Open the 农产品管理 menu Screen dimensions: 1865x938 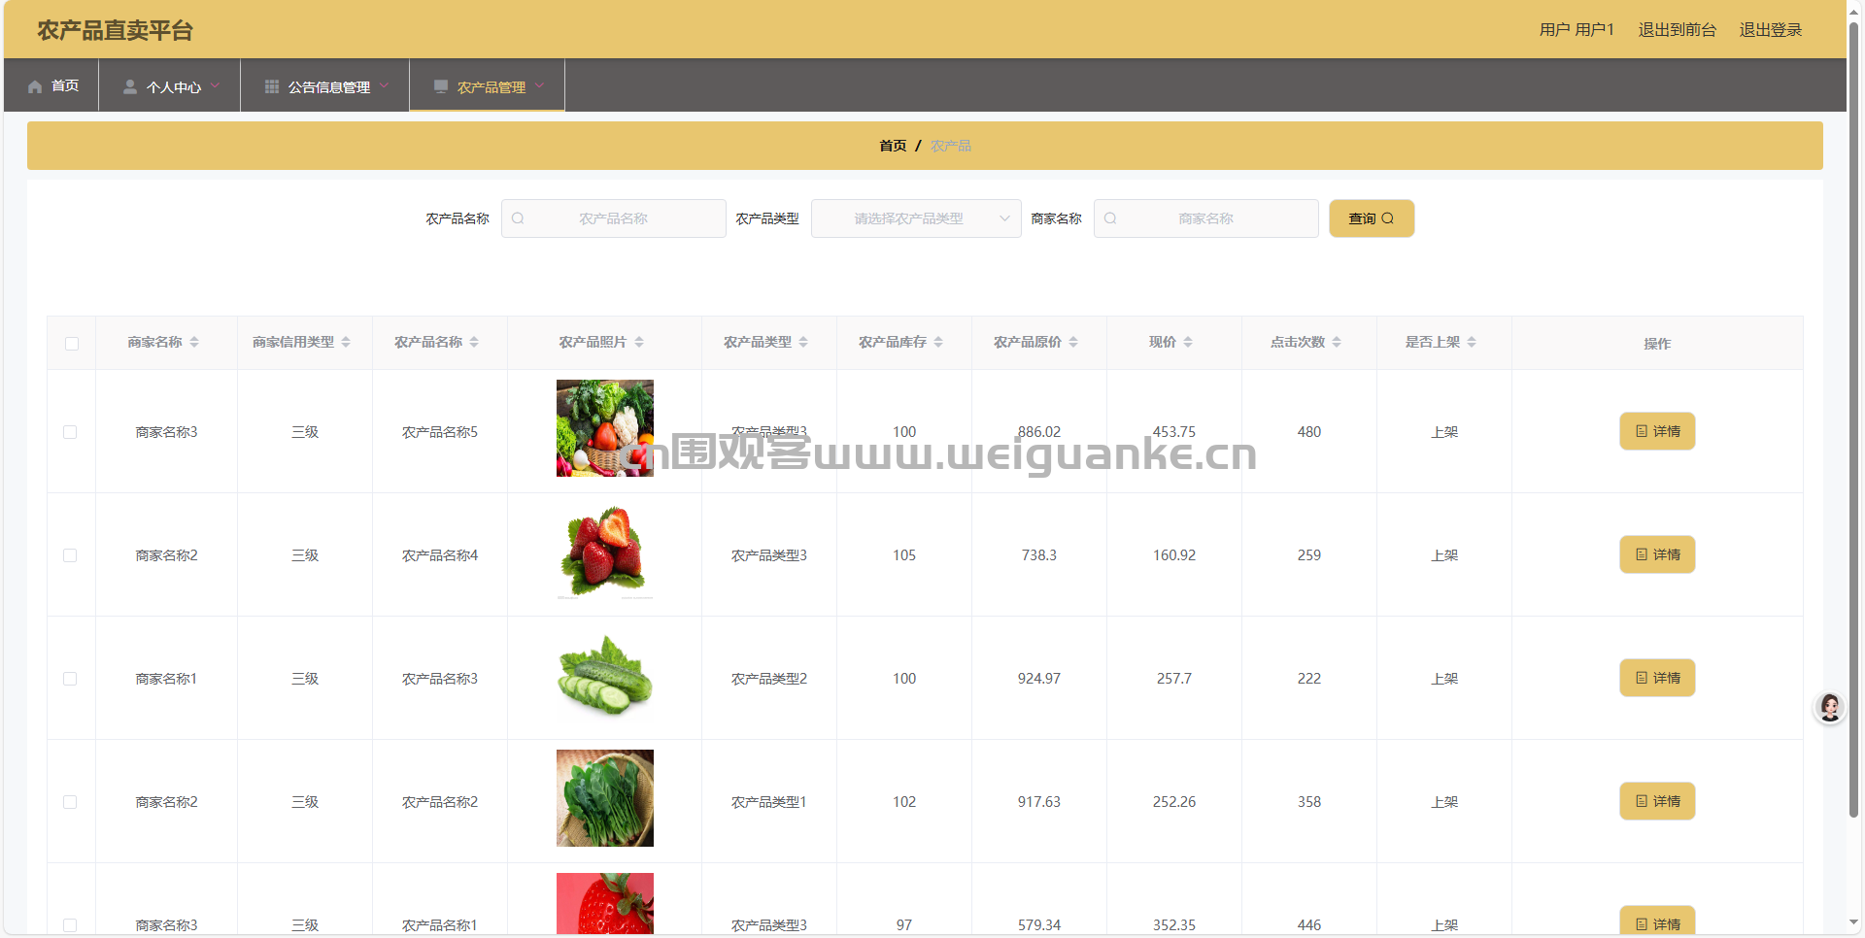(x=488, y=85)
